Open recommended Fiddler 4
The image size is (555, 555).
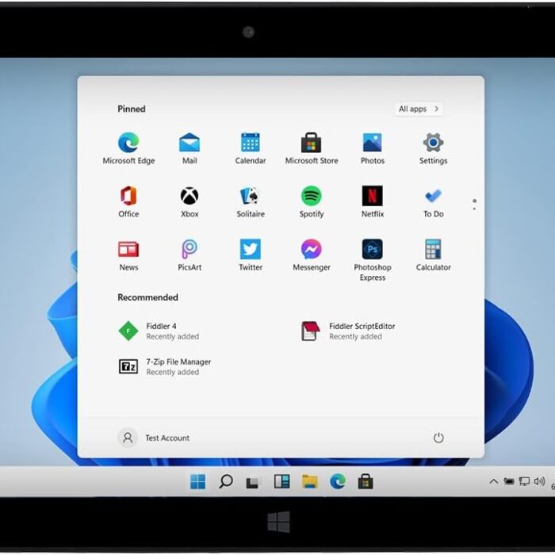(x=159, y=331)
